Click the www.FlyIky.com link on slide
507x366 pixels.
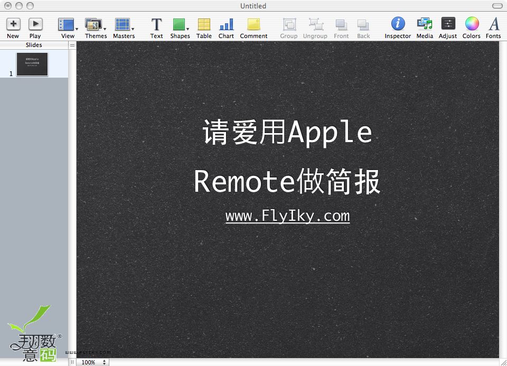click(287, 216)
